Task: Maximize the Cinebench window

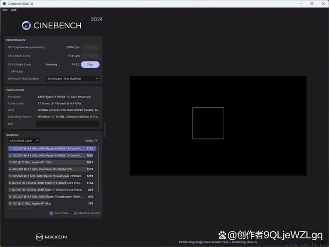Action: 312,4
